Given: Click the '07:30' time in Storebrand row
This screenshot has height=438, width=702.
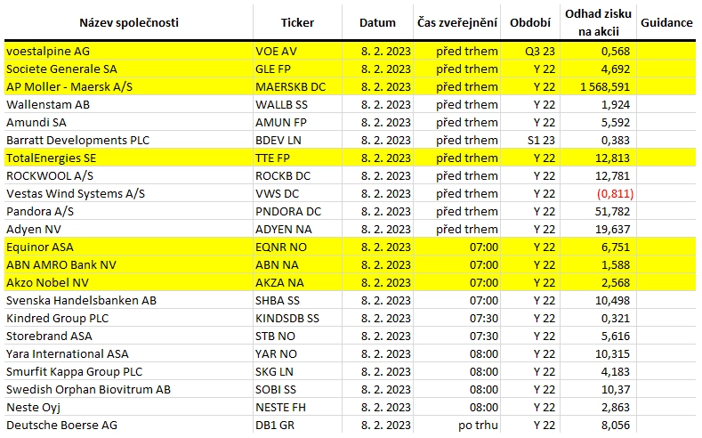Looking at the screenshot, I should click(484, 337).
